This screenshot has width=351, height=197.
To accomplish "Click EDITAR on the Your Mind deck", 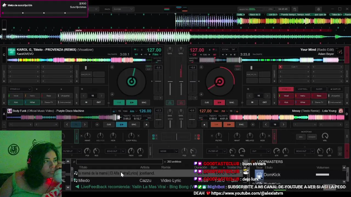I will [x=225, y=50].
